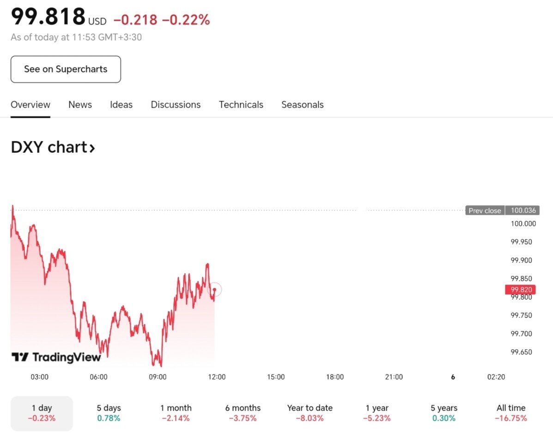The image size is (553, 436).
Task: Show the 6 months range
Action: [x=243, y=413]
